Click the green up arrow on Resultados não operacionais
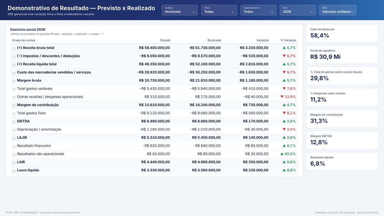This screenshot has width=384, height=216. click(x=282, y=154)
